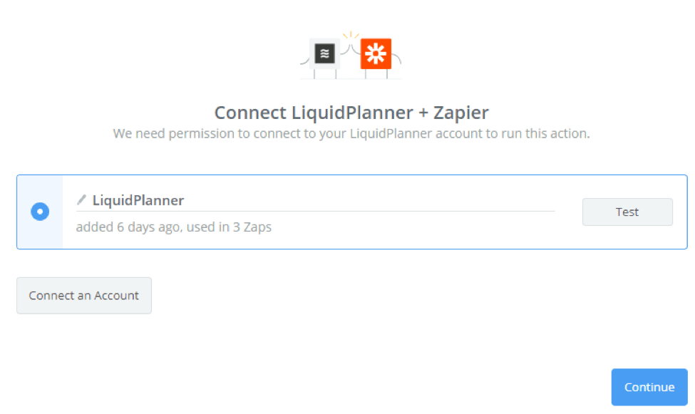695x414 pixels.
Task: Click the high-five spark lines above the logos
Action: 351,35
